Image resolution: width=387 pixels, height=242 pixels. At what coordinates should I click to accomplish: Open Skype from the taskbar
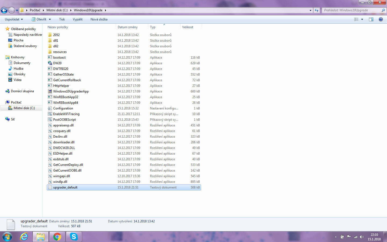coord(74,237)
